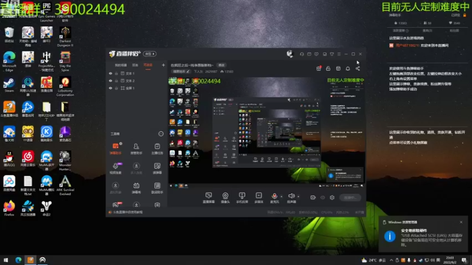
Task: Add the 手机投屏 phone casting source
Action: pyautogui.click(x=242, y=198)
